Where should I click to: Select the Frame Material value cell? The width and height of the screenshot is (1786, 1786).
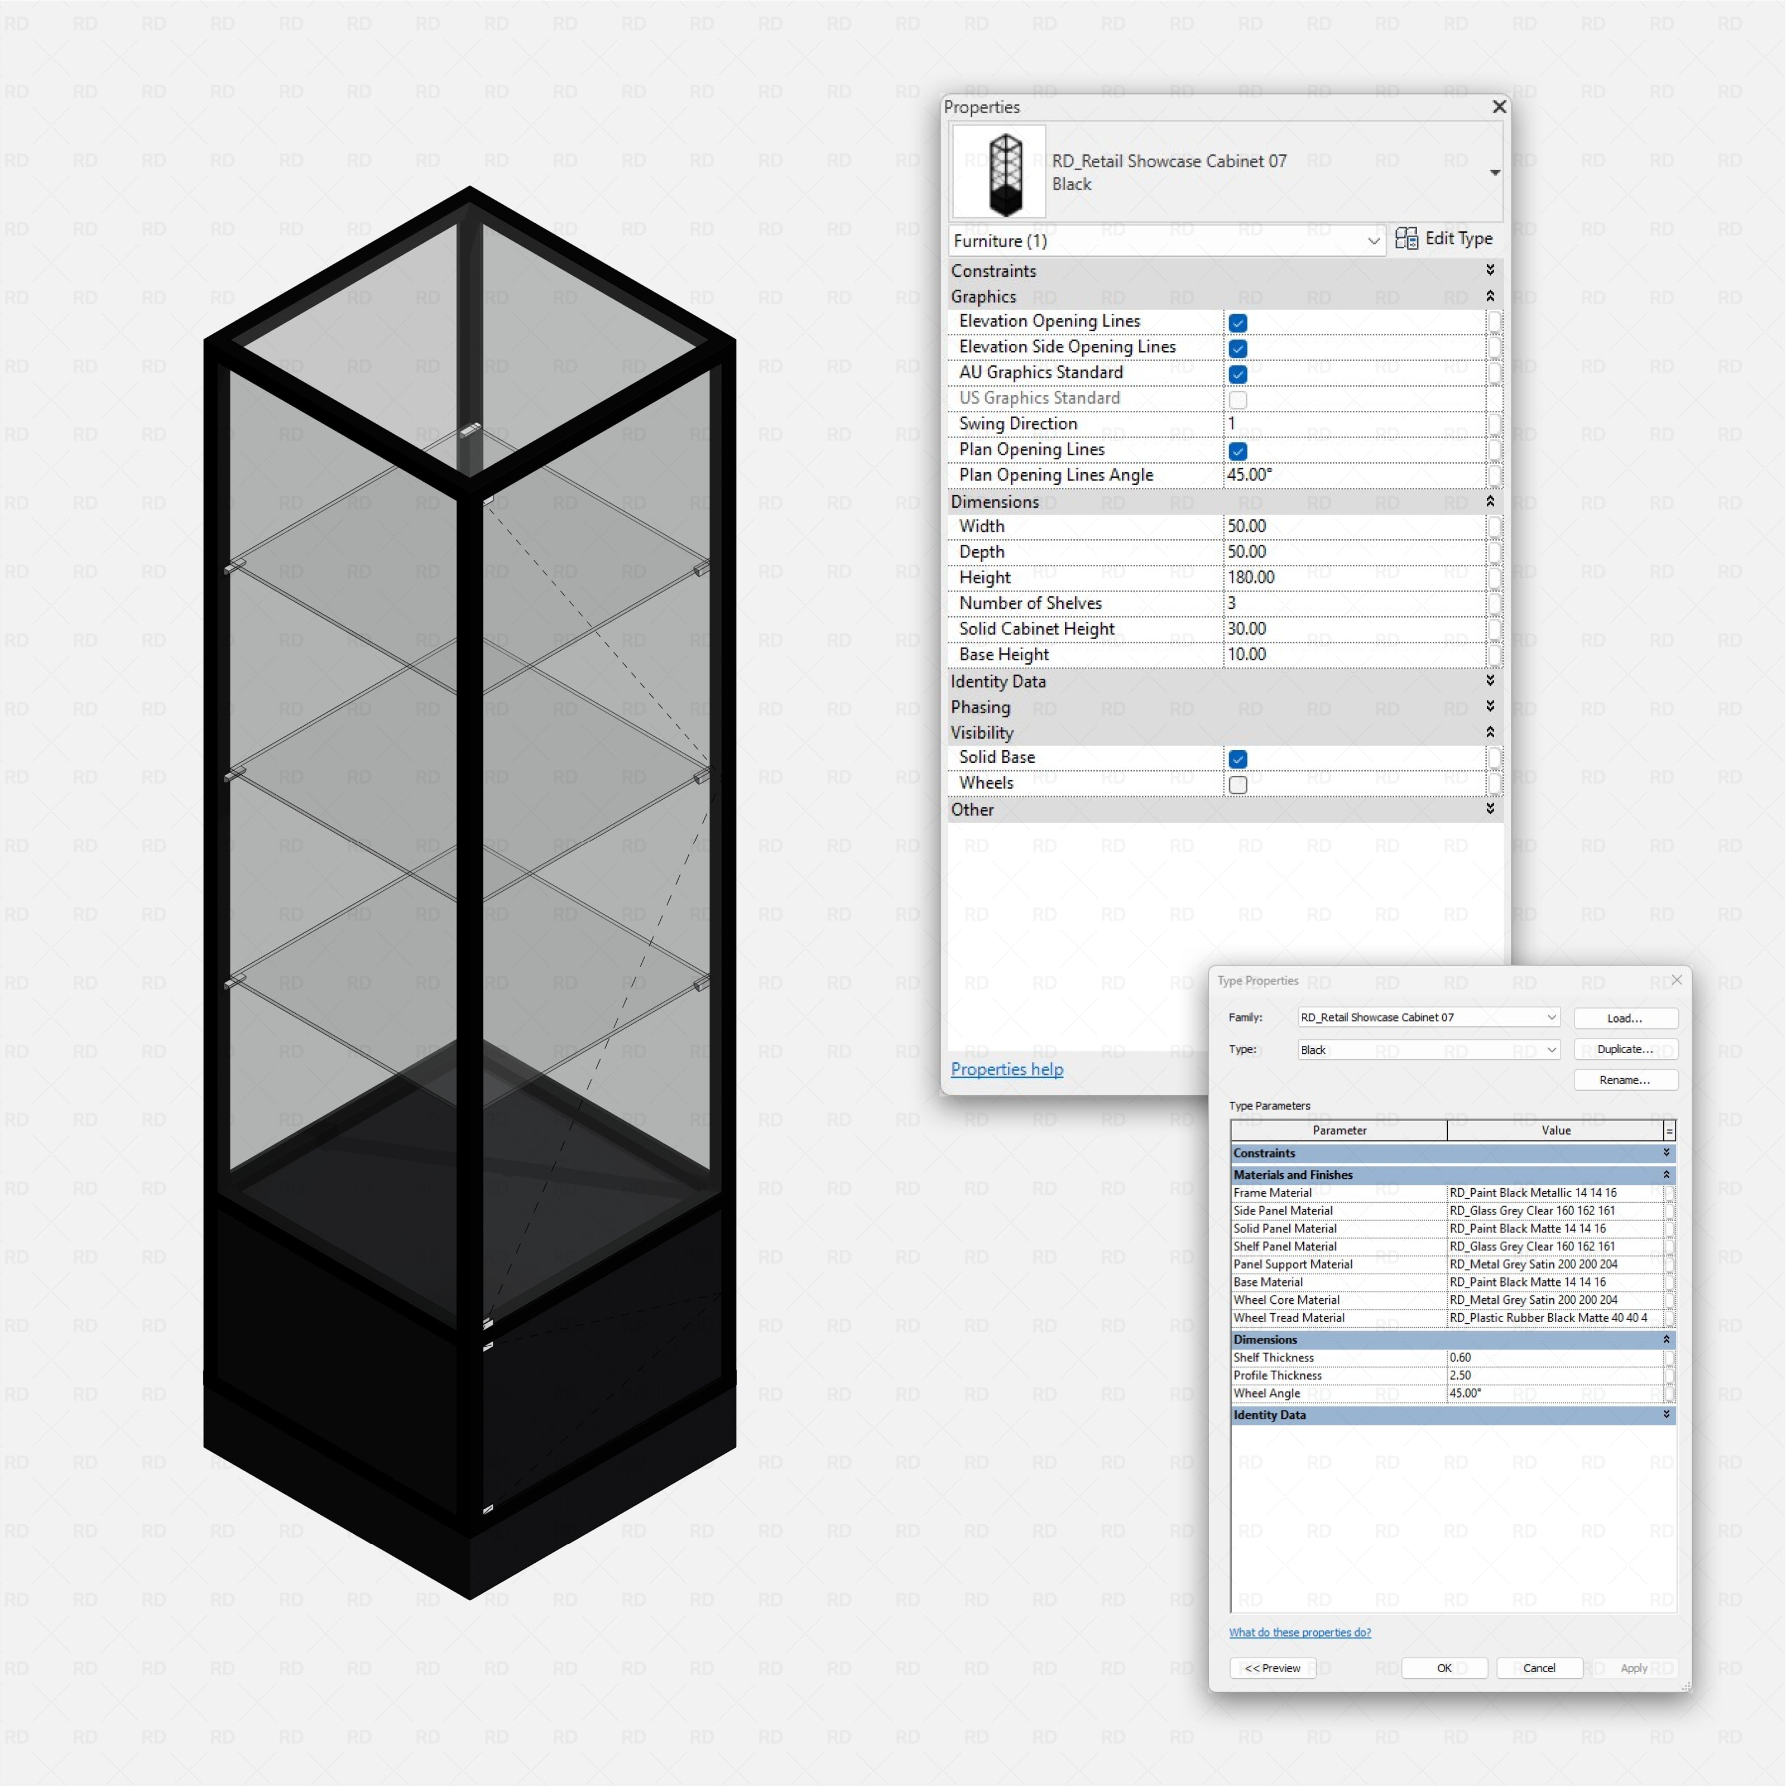pyautogui.click(x=1555, y=1193)
